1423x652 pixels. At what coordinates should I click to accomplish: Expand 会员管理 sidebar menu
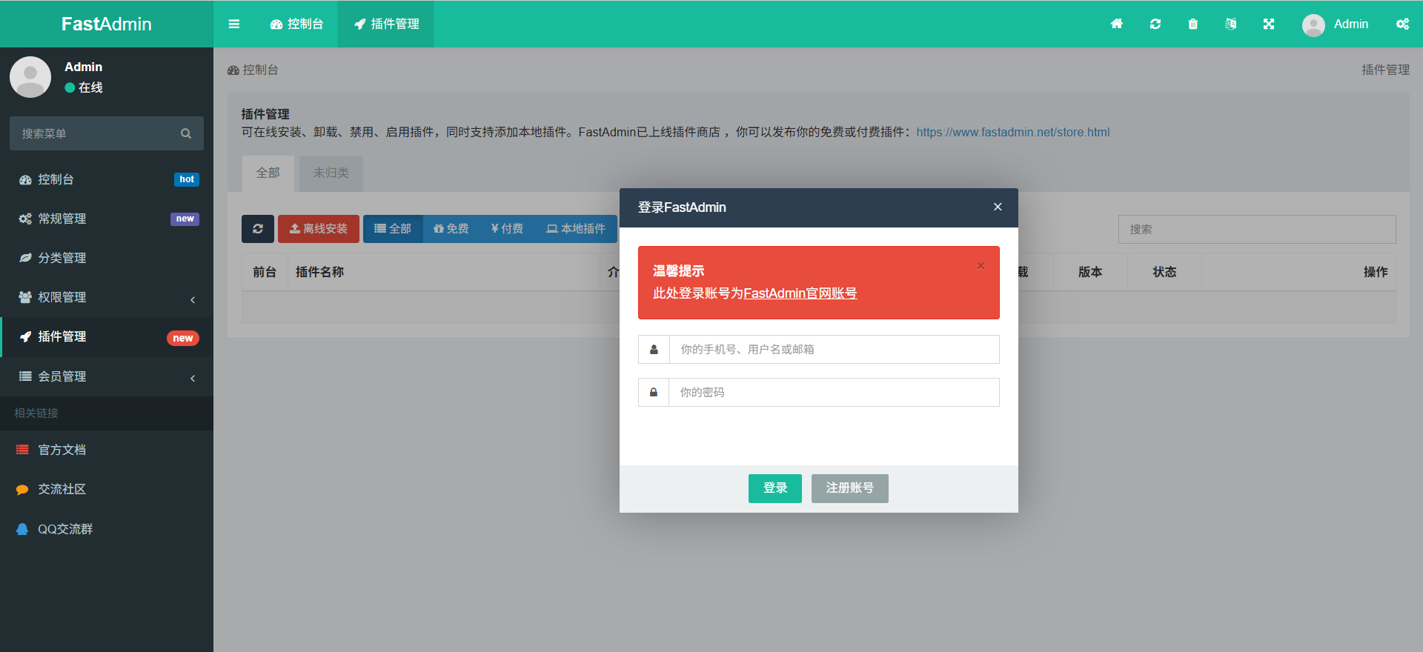coord(107,376)
